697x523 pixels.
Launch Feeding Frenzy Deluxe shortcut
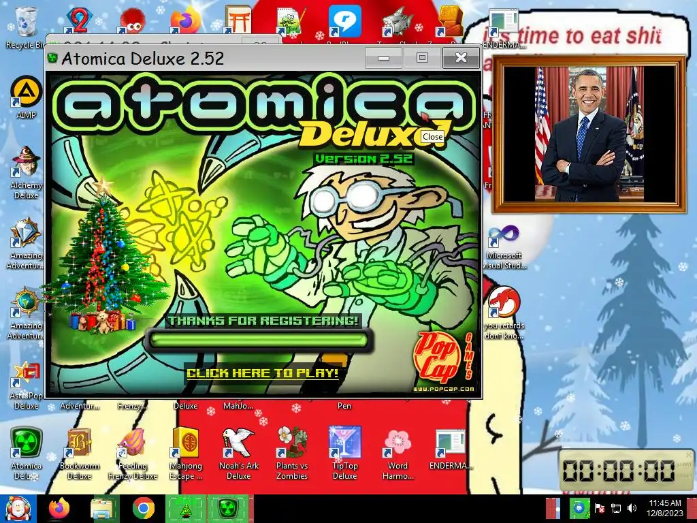coord(132,453)
